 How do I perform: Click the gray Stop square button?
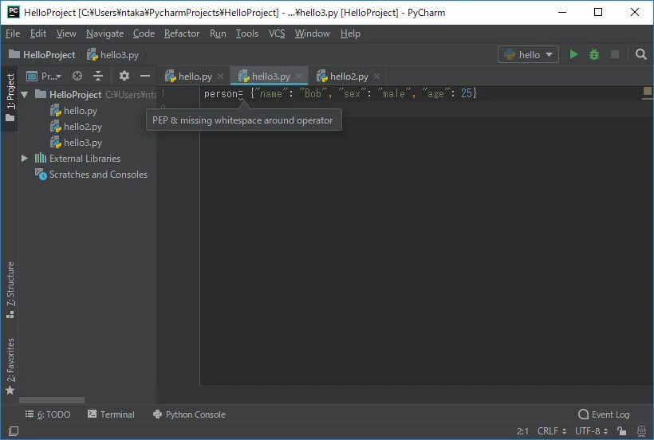click(x=614, y=54)
